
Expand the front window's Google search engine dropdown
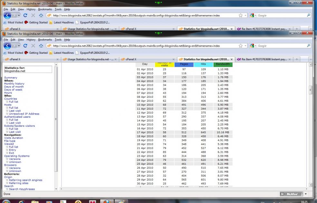pos(253,46)
